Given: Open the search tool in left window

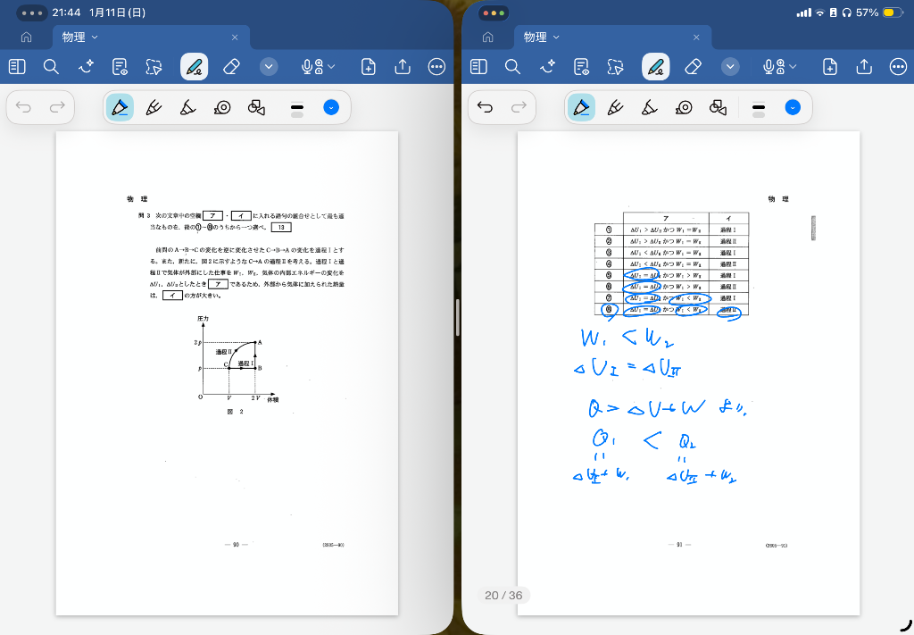Looking at the screenshot, I should [51, 67].
